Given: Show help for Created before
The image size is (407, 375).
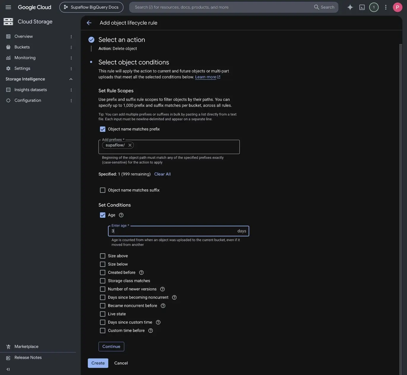Looking at the screenshot, I should coord(142,273).
